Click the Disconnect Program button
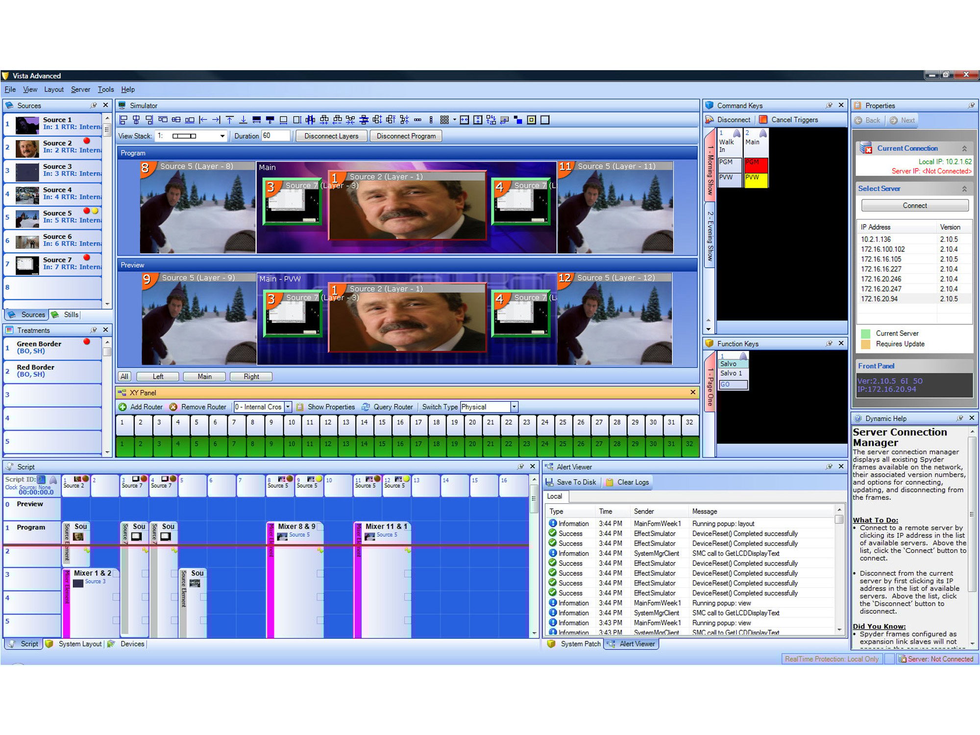The width and height of the screenshot is (980, 735). 406,136
